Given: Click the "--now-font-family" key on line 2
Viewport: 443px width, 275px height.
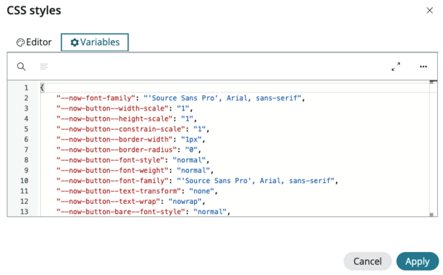Looking at the screenshot, I should 96,98.
